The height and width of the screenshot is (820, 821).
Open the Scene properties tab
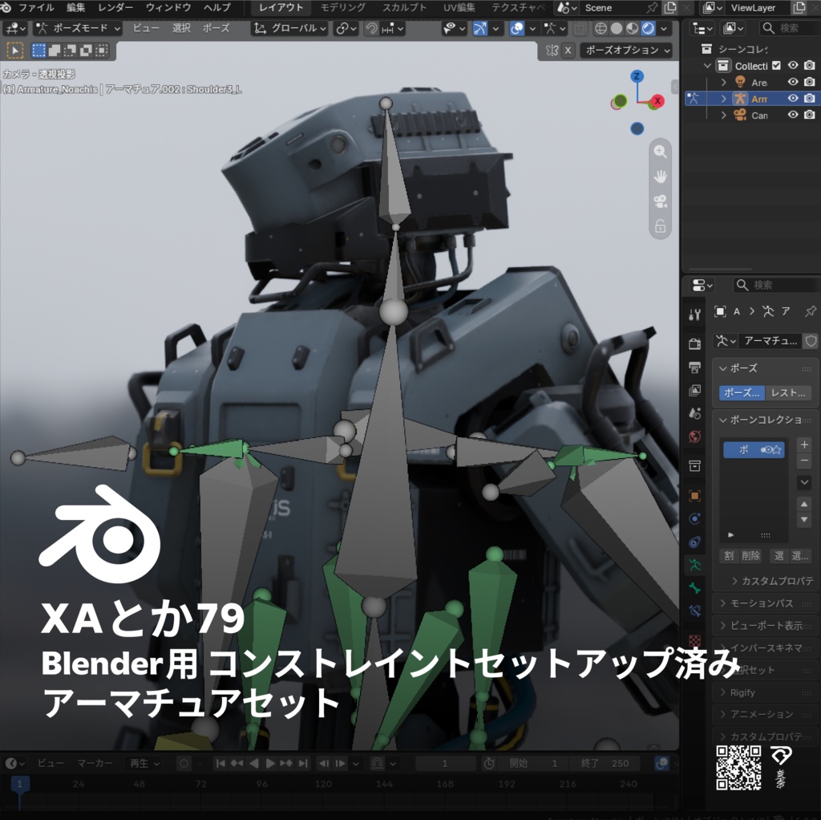click(695, 413)
